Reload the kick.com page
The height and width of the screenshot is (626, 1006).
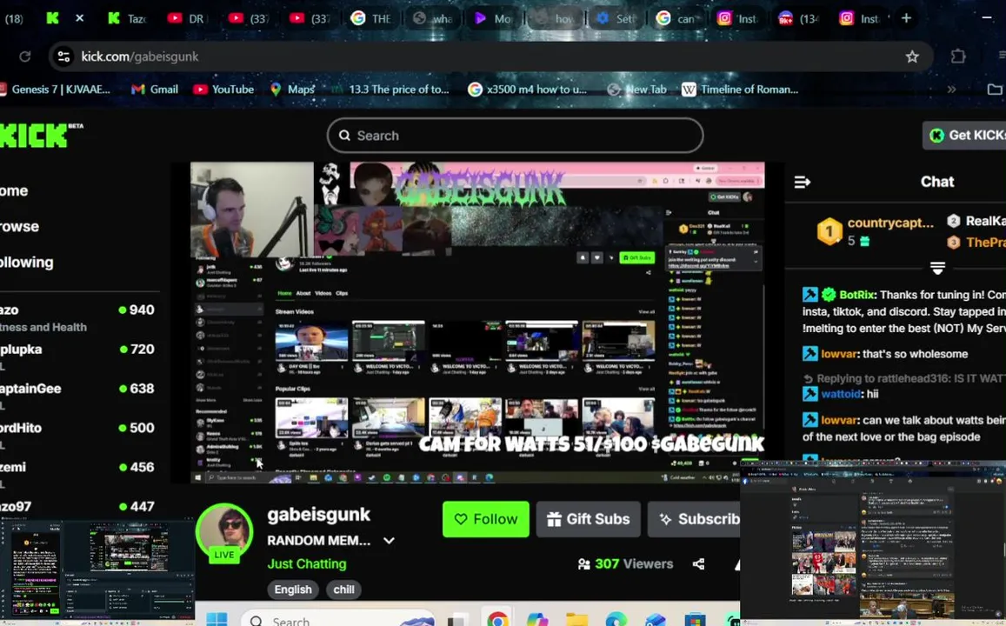[x=25, y=57]
